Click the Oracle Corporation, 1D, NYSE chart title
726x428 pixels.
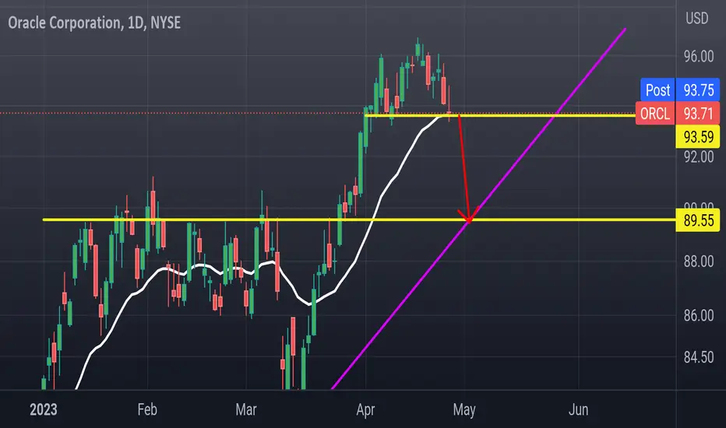(94, 23)
